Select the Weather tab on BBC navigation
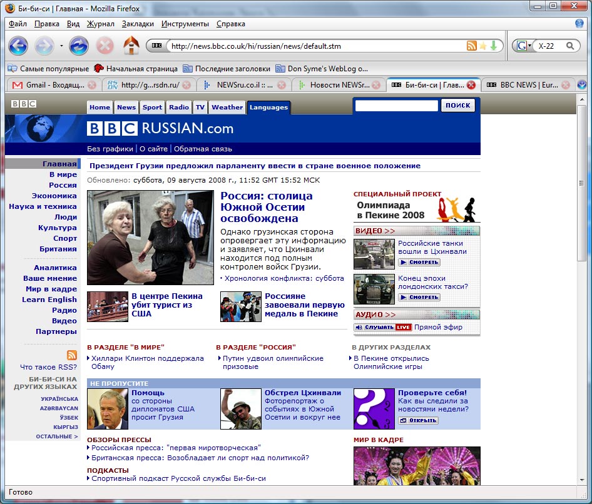 click(227, 107)
